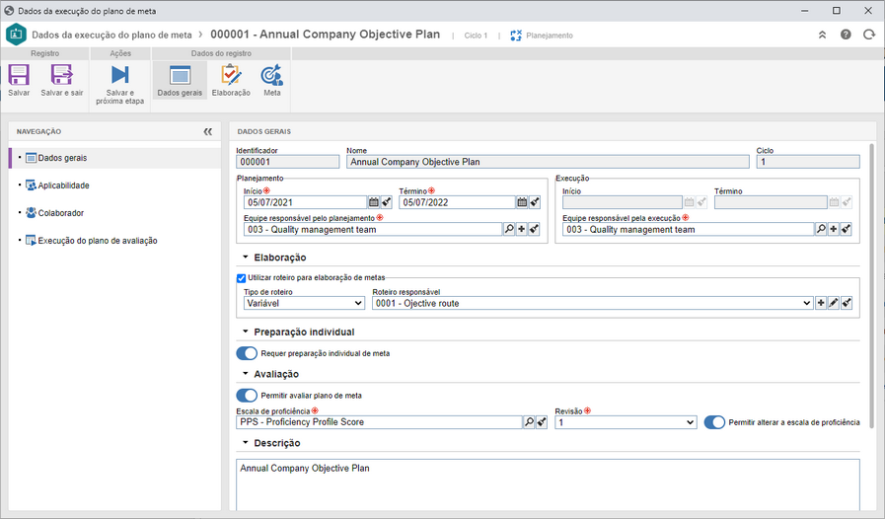The image size is (885, 519).
Task: Open the Roteiro responsável dropdown
Action: click(593, 303)
